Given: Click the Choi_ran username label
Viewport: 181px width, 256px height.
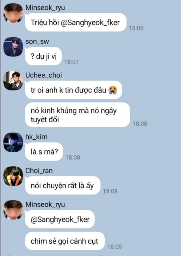Looking at the screenshot, I should coord(39,171).
